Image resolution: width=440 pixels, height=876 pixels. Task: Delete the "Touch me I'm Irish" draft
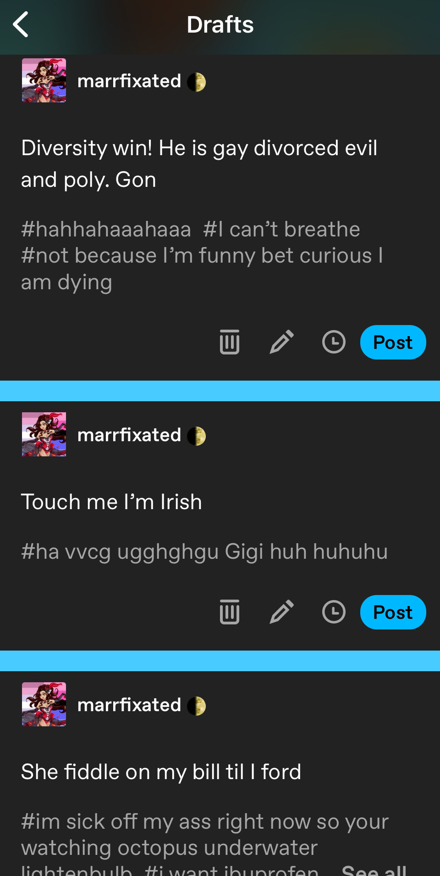230,612
